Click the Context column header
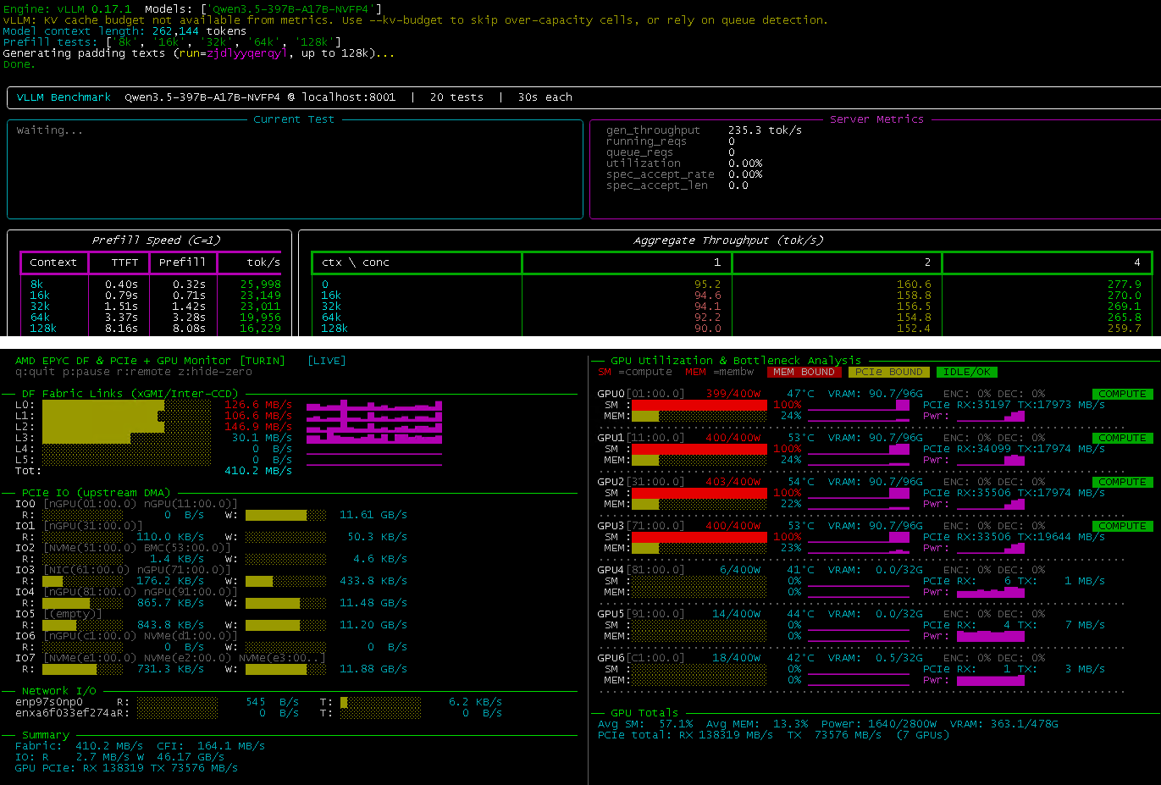The height and width of the screenshot is (785, 1161). point(53,263)
